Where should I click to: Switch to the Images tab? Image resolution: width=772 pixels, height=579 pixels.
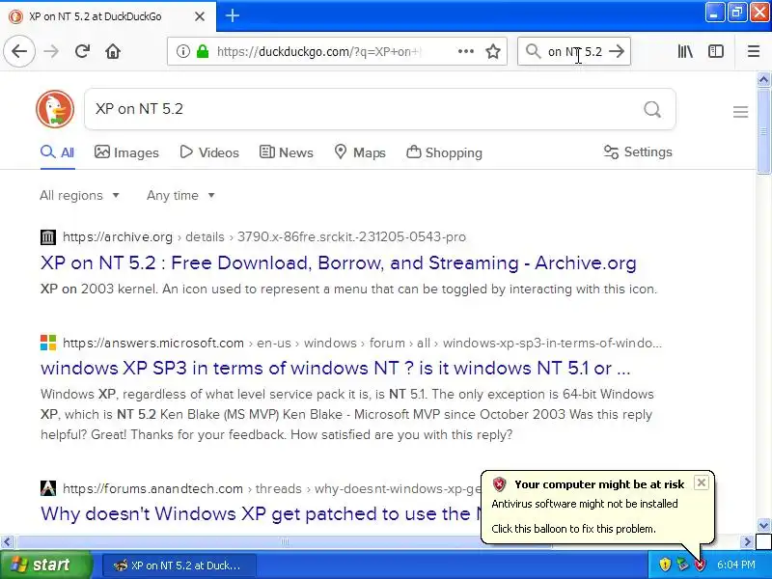[126, 152]
